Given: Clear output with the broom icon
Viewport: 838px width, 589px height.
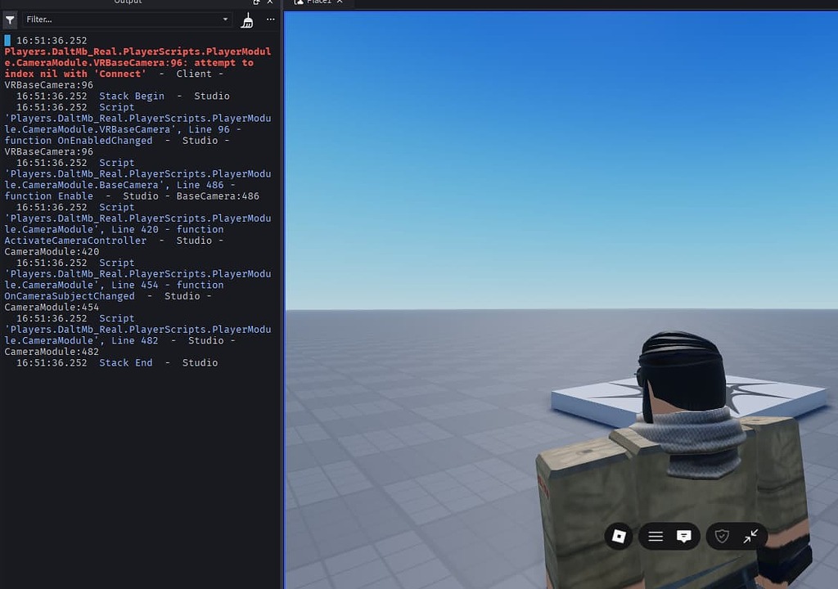Looking at the screenshot, I should pos(247,20).
